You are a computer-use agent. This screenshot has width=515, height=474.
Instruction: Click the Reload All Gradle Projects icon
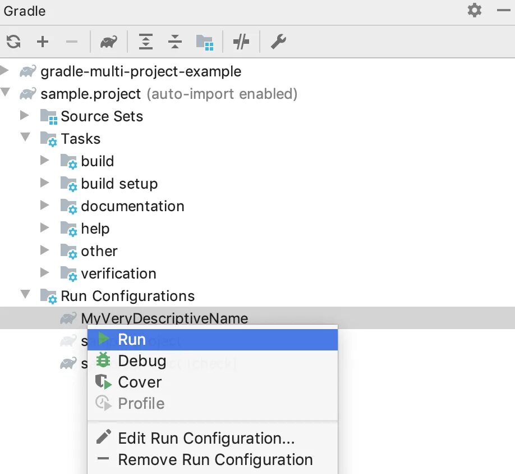[13, 42]
